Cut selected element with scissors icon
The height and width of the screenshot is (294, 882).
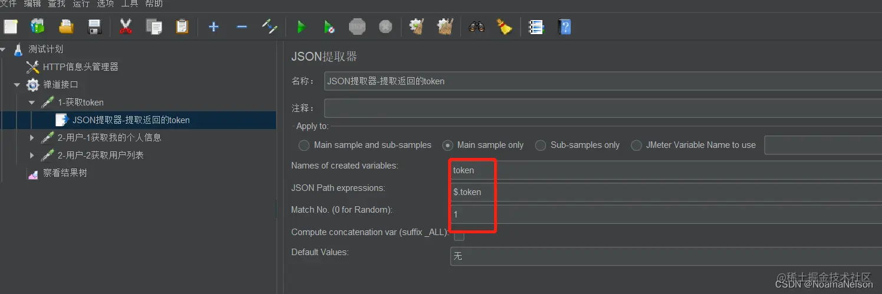[126, 27]
